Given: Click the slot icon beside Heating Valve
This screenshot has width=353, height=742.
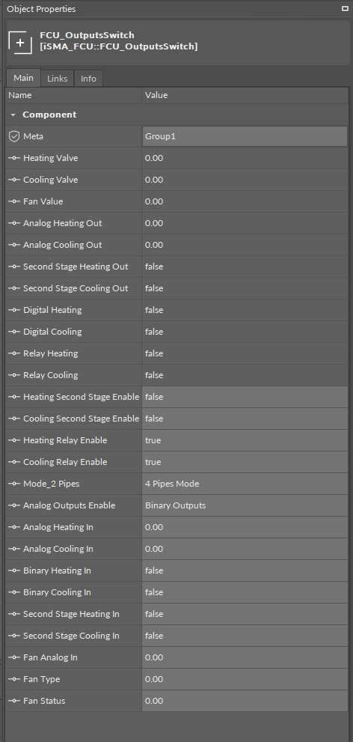Looking at the screenshot, I should click(14, 158).
